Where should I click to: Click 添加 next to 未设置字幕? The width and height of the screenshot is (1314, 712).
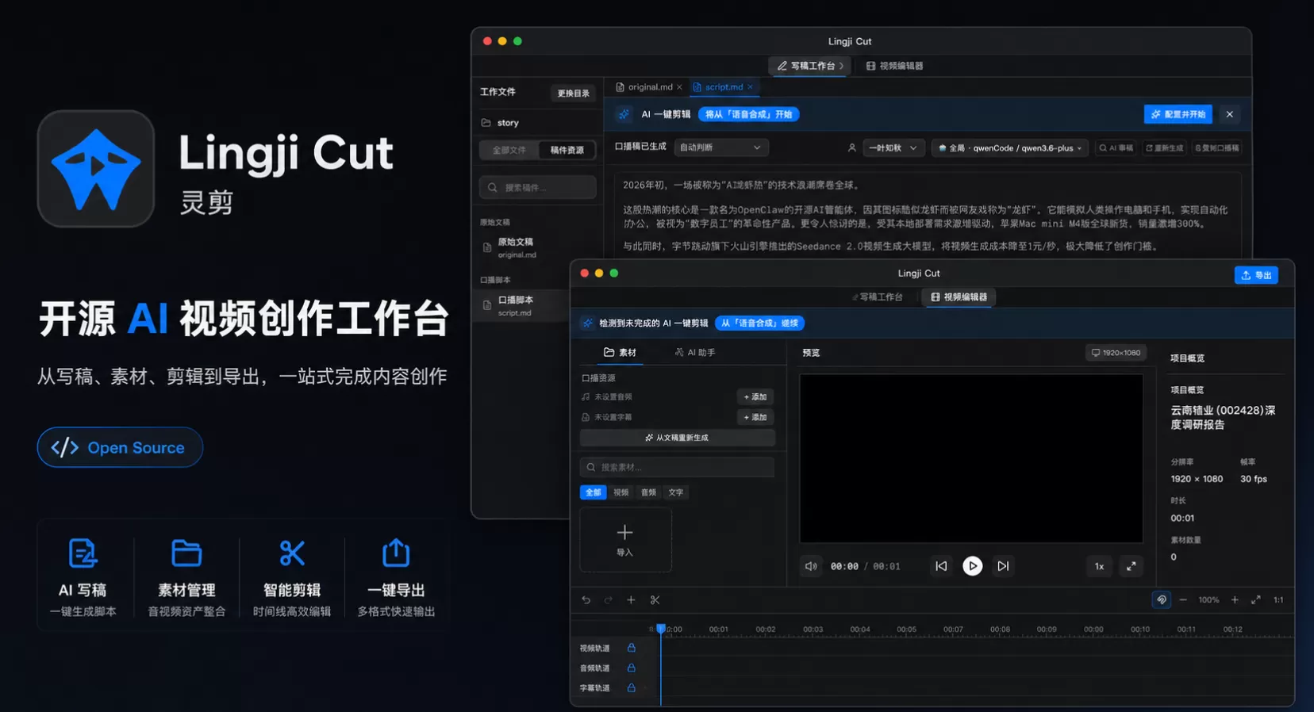point(755,417)
